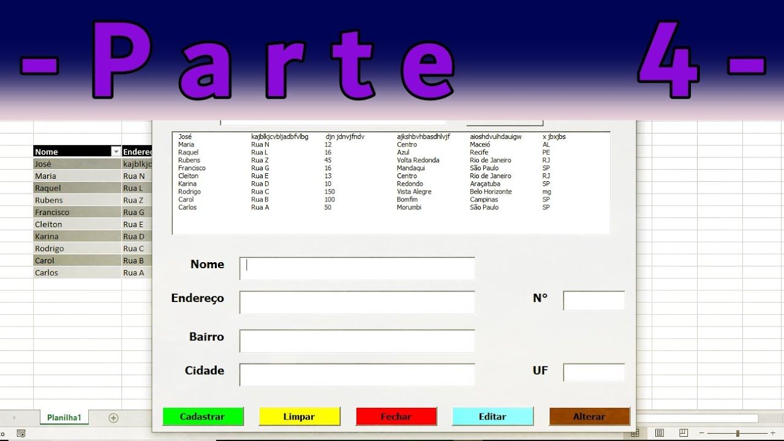Select José row in the listbox
The image size is (784, 441).
tap(391, 137)
